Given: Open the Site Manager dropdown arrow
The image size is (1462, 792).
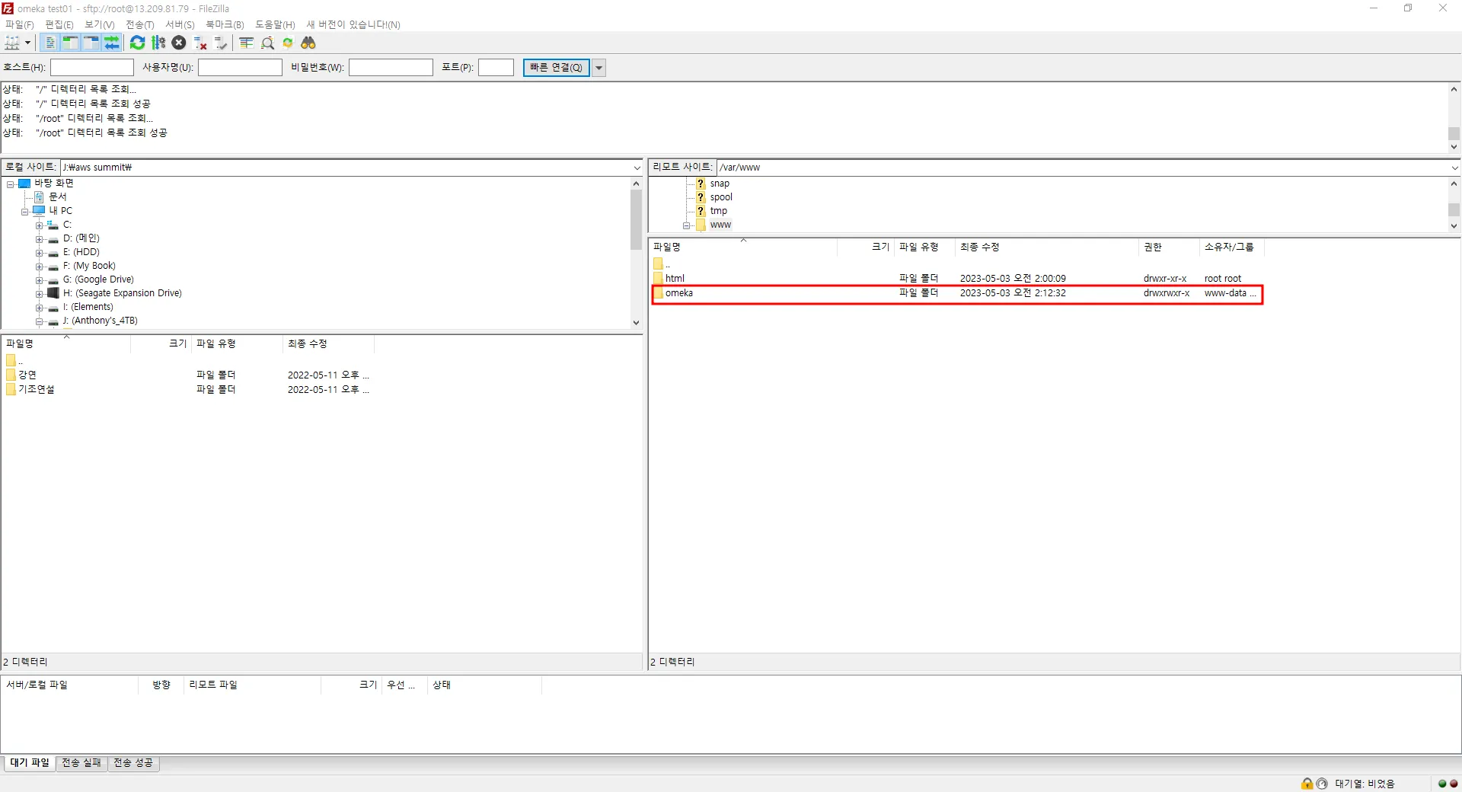Looking at the screenshot, I should tap(27, 43).
